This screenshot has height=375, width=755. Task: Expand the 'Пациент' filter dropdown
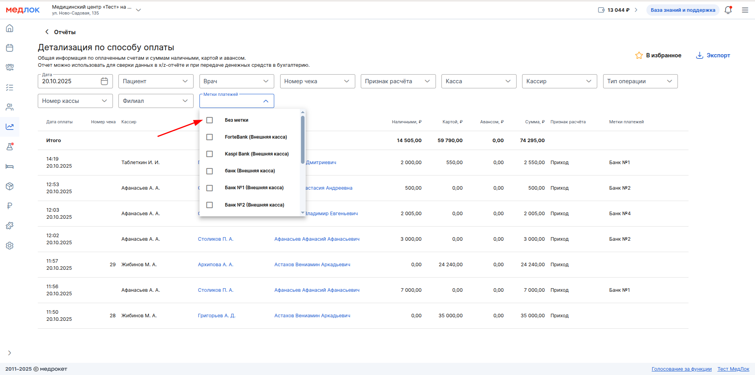(155, 81)
